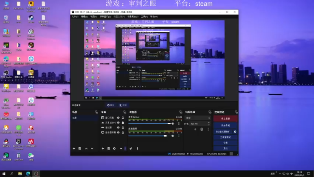Enable 工作室模式 studio mode button

click(225, 137)
